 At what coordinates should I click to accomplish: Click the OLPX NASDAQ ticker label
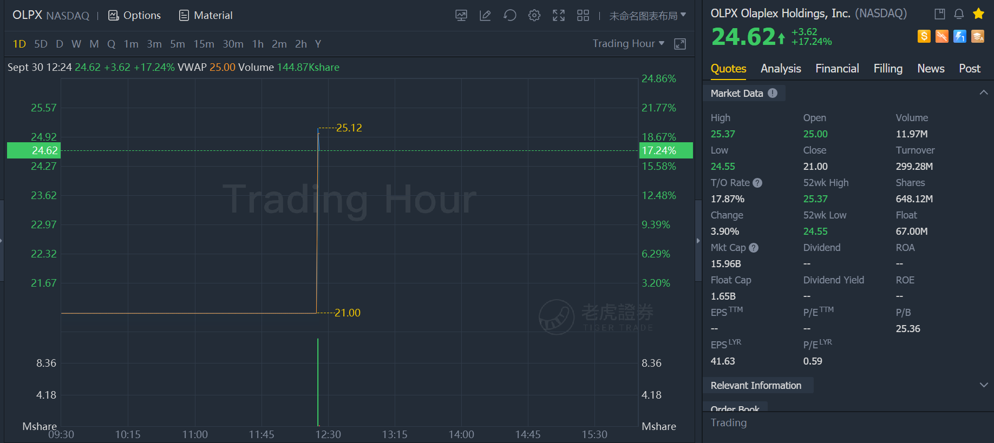[x=51, y=16]
